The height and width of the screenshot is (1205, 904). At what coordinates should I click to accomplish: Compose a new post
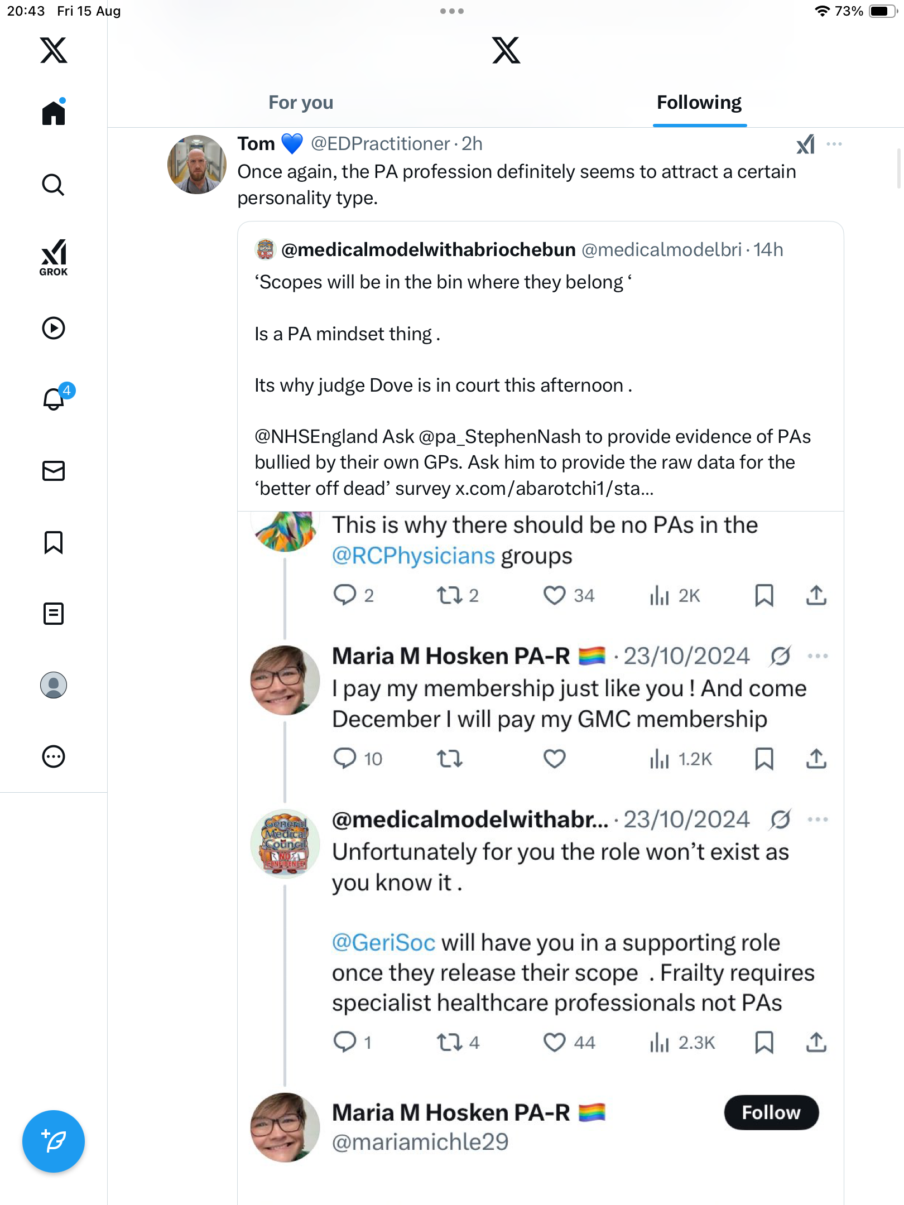[x=54, y=1141]
